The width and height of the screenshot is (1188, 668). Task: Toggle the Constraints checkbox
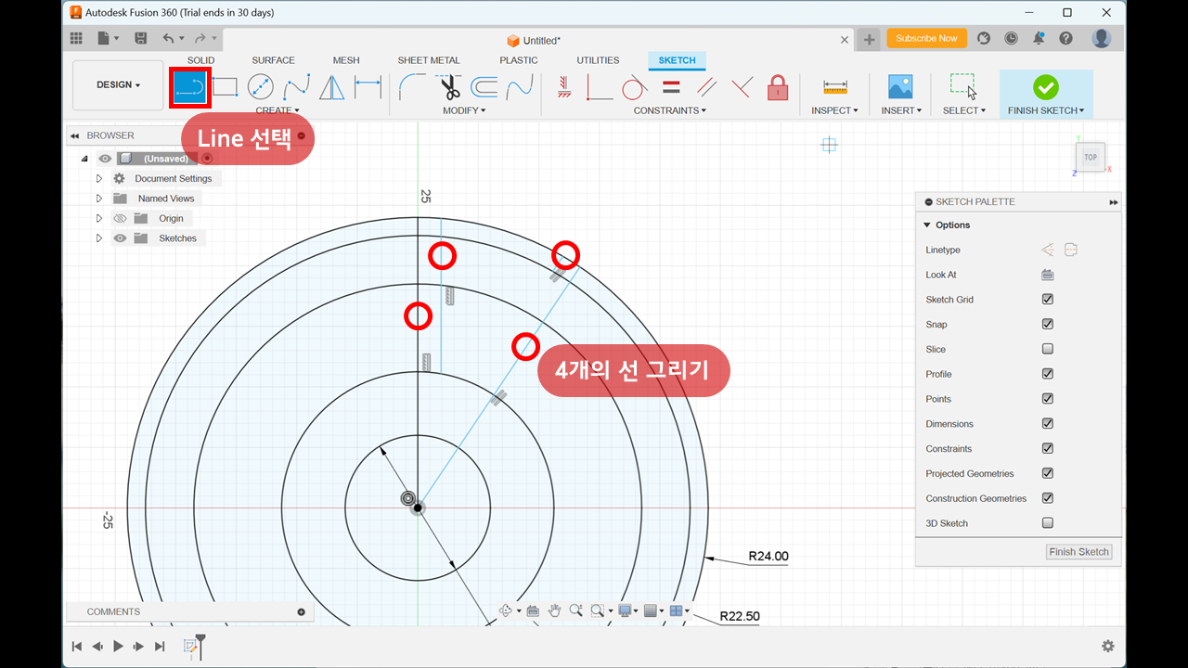coord(1048,448)
